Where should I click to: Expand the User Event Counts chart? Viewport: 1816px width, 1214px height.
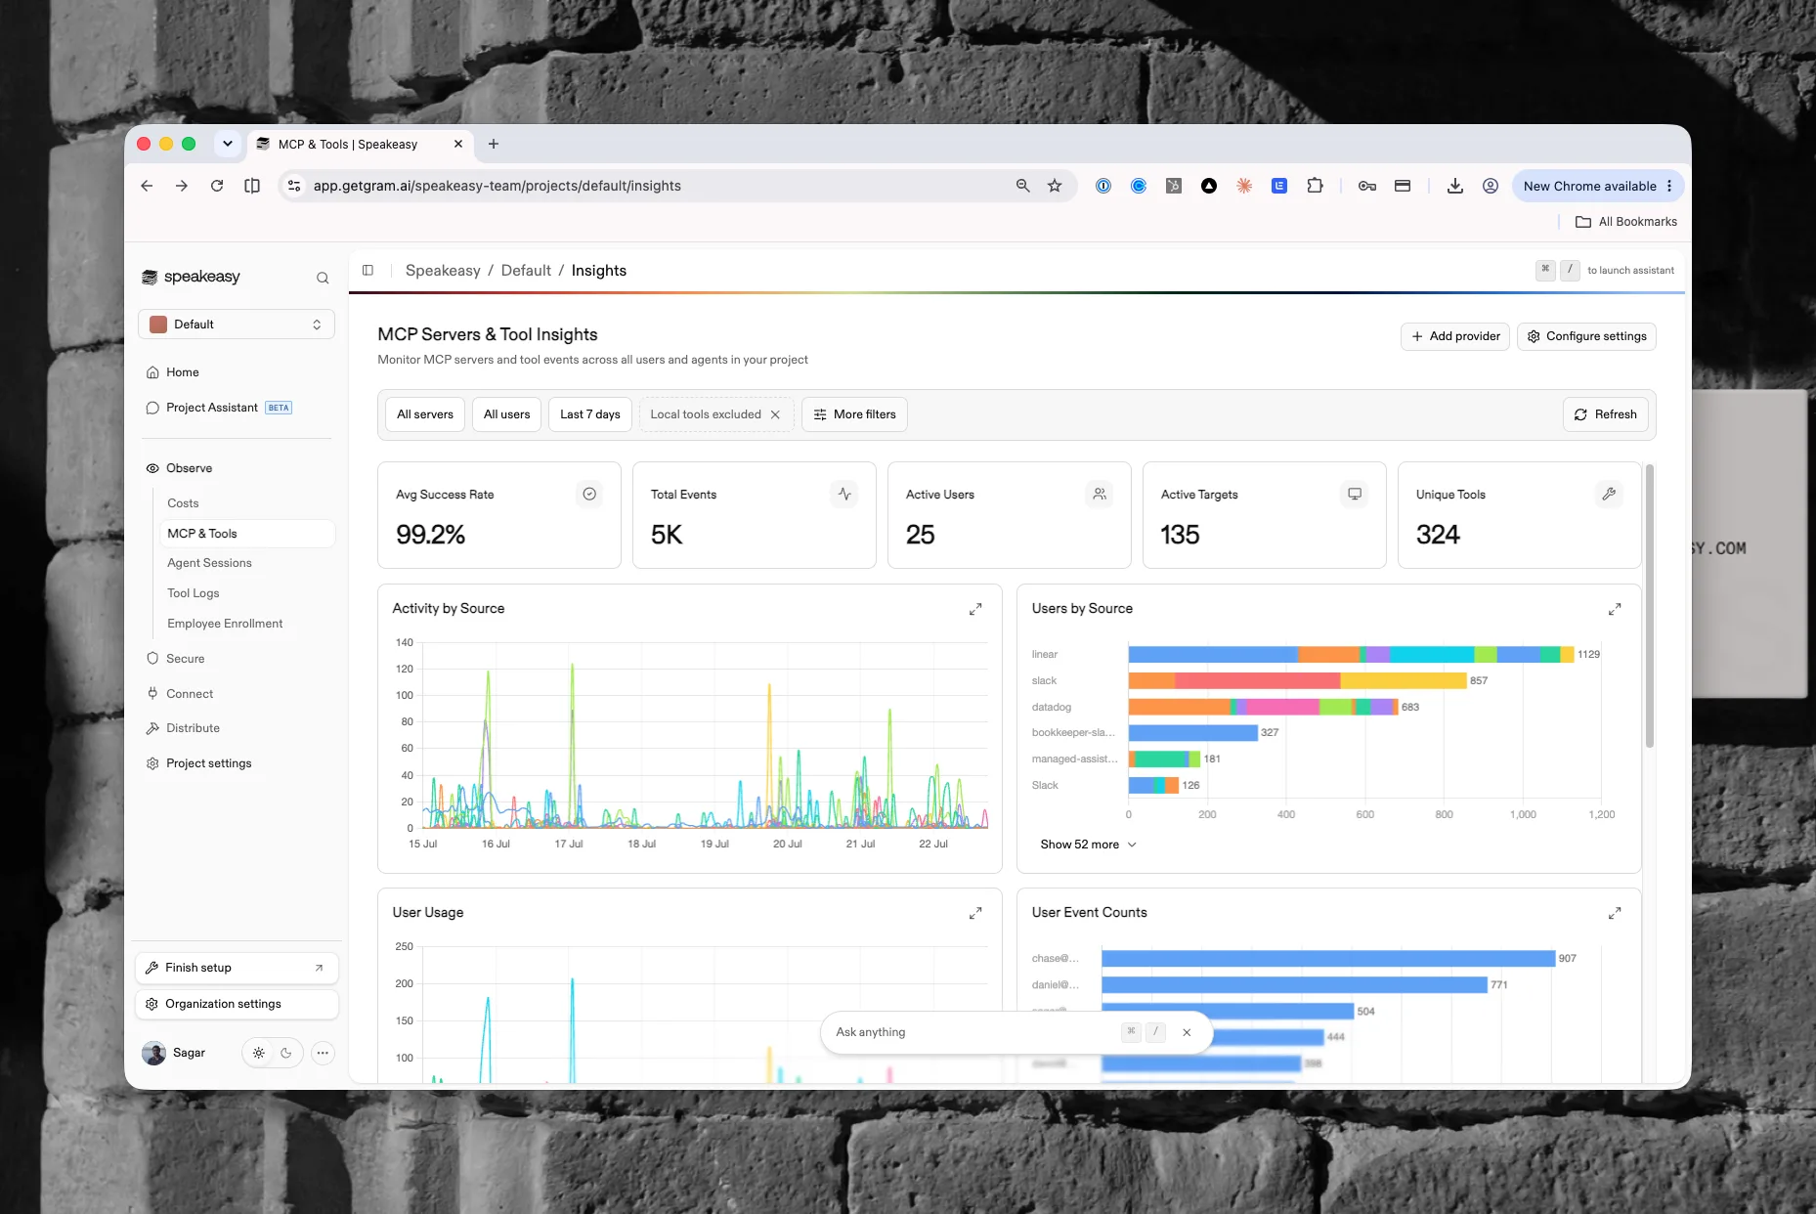[1615, 913]
